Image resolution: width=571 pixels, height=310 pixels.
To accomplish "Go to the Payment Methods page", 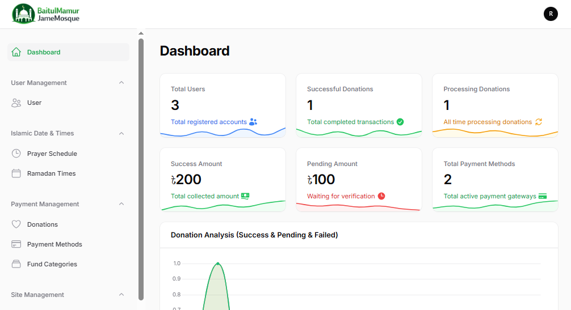I will [x=54, y=244].
